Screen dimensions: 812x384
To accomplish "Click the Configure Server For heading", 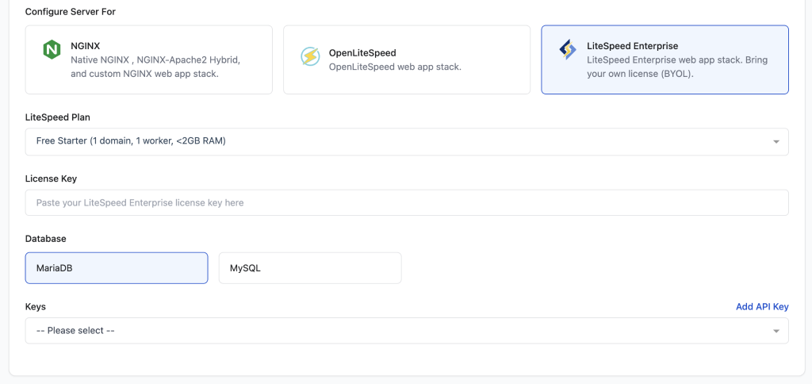I will (x=71, y=11).
